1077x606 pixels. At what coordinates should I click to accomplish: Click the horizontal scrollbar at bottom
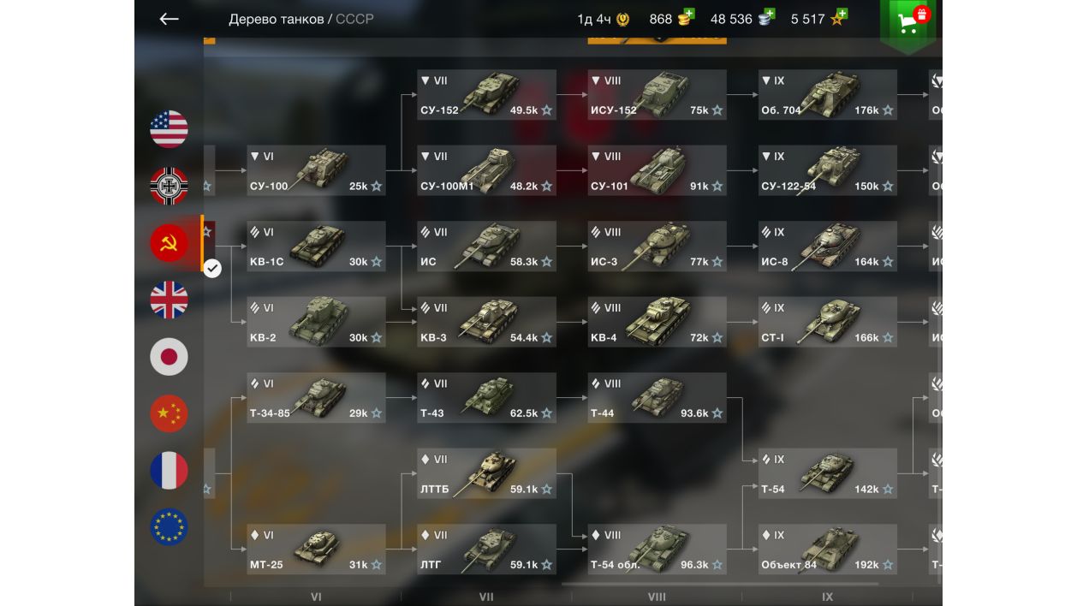(x=708, y=585)
